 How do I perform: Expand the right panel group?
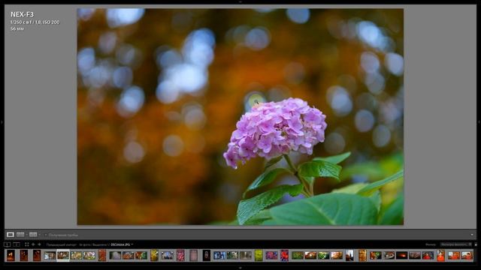click(479, 122)
